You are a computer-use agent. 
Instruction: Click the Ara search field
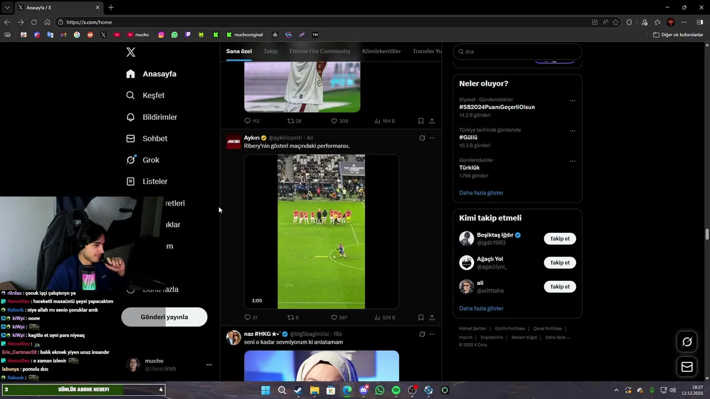518,52
